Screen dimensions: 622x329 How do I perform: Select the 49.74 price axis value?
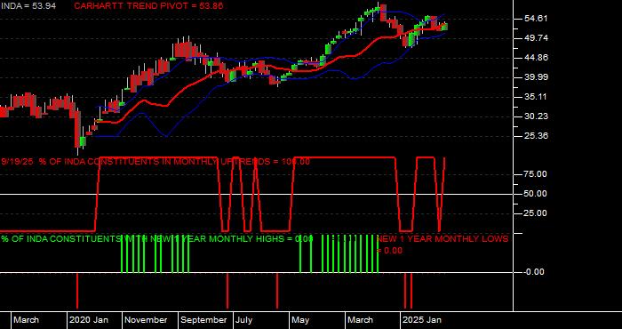[536, 38]
